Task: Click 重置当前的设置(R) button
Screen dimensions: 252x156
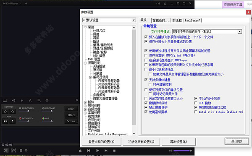Action: (101, 142)
